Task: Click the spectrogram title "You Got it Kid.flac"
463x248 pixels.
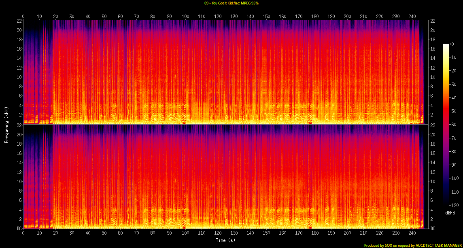Action: tap(231, 3)
